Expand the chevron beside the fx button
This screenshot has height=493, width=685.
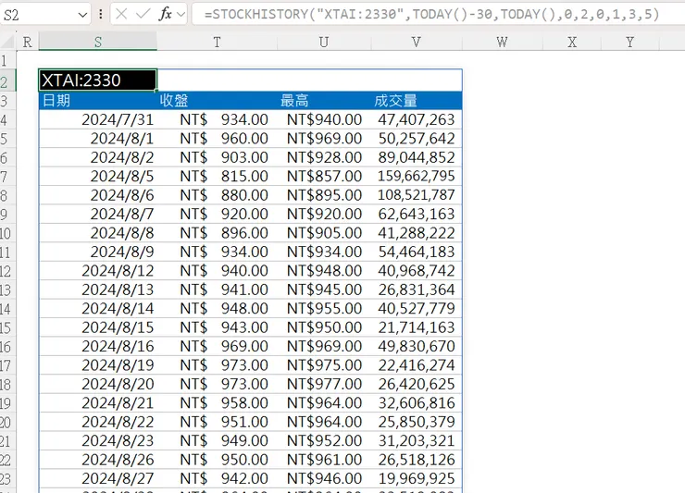click(181, 16)
